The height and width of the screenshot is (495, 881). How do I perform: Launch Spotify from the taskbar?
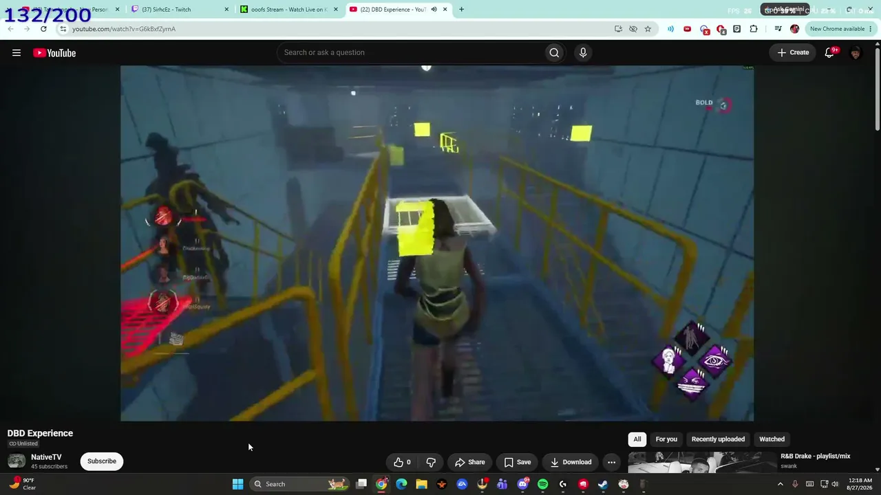pyautogui.click(x=542, y=484)
